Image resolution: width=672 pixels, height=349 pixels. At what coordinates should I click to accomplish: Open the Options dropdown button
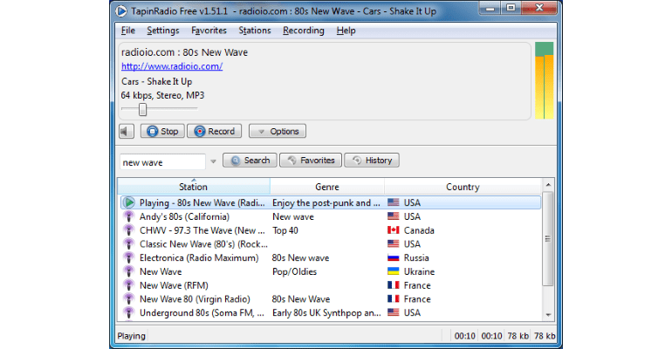277,132
